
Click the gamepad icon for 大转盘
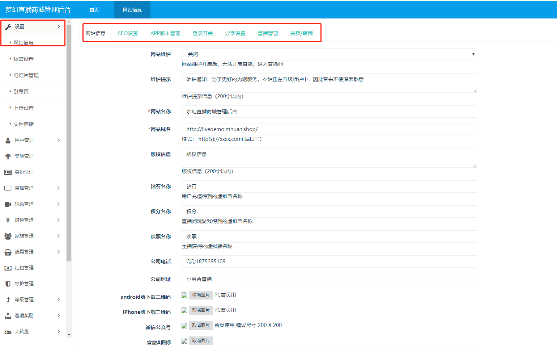(8, 332)
